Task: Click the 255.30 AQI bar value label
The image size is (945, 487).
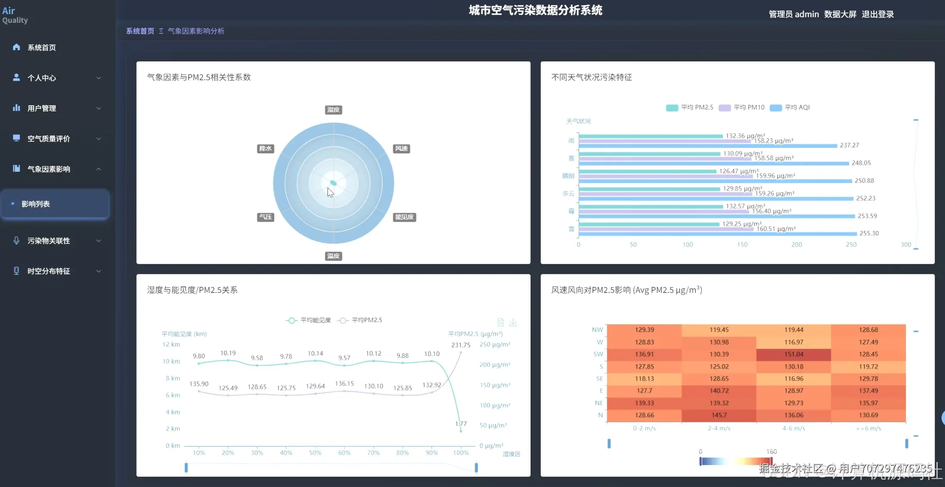Action: [x=869, y=233]
